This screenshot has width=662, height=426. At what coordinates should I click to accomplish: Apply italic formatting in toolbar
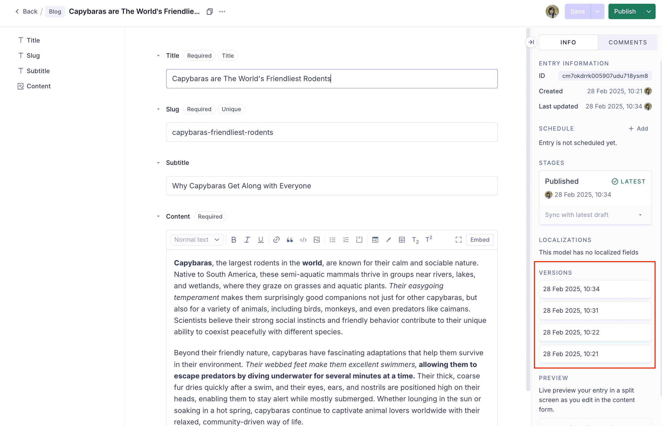[247, 240]
